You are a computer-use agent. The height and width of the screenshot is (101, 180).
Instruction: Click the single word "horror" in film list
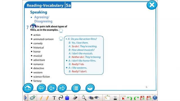coord(37,52)
